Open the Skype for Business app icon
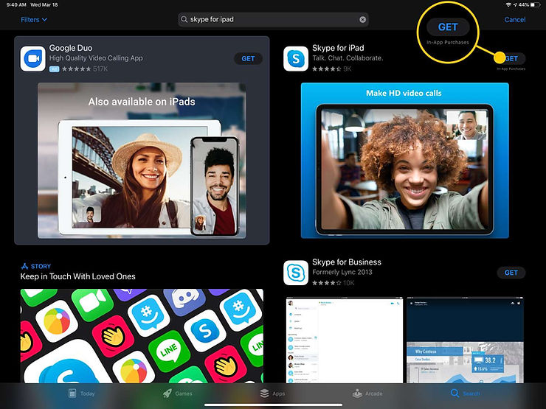 click(x=296, y=273)
